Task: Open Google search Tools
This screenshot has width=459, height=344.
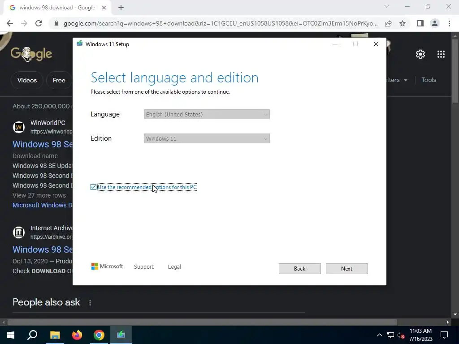Action: coord(429,80)
